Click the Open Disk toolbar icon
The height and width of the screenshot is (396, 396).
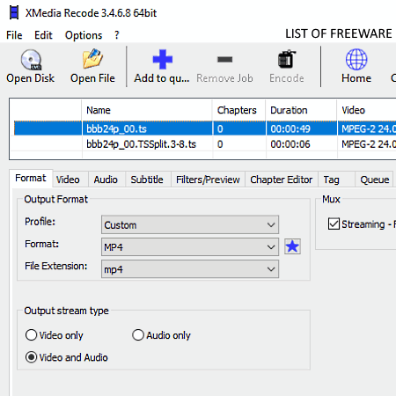31,59
